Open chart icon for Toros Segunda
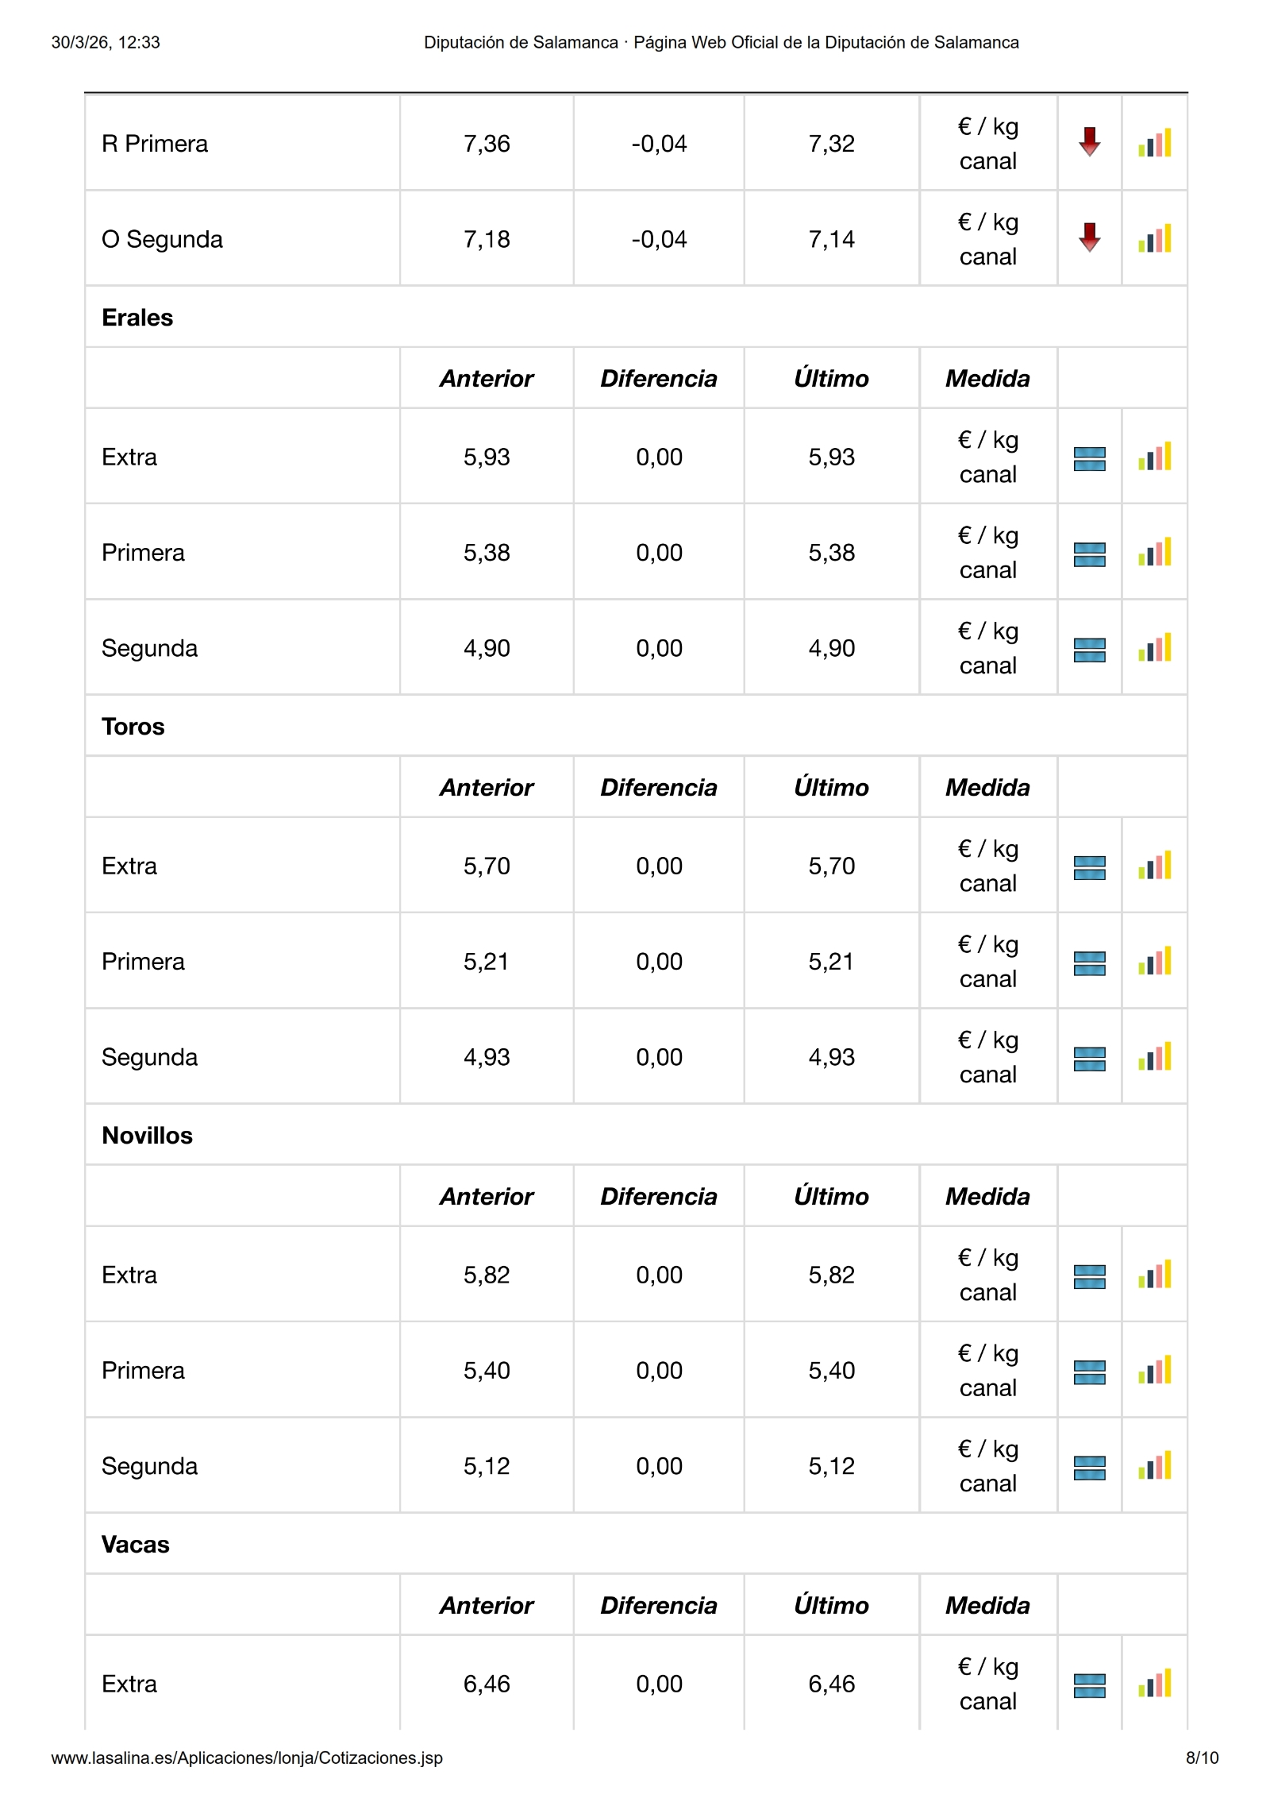The image size is (1270, 1798). click(1154, 1057)
